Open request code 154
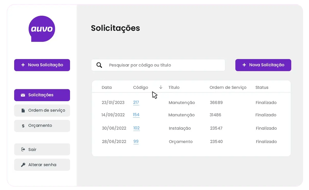309x190 pixels. tap(136, 115)
